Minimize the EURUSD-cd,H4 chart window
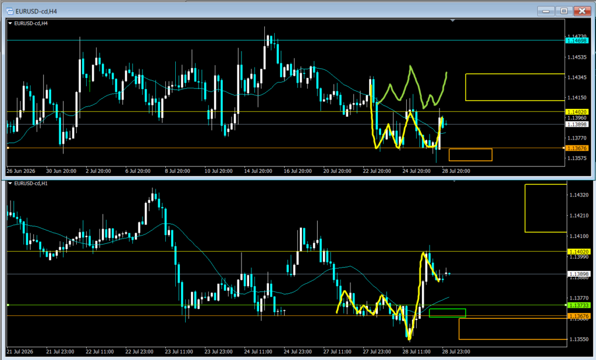596x360 pixels. point(546,11)
